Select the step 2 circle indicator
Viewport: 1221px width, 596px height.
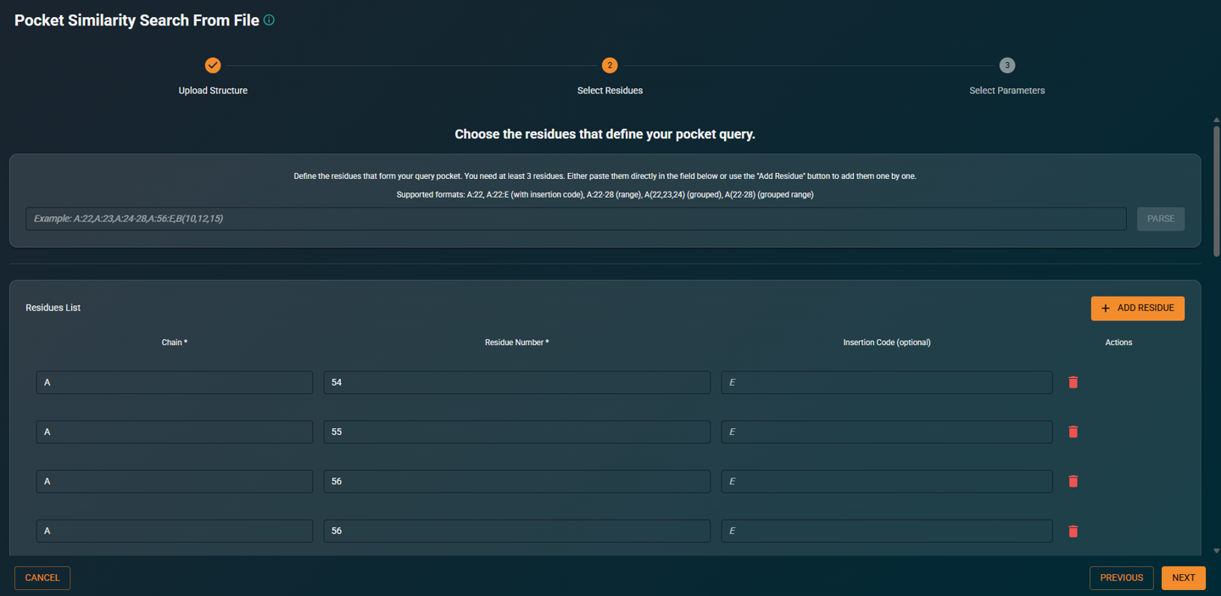tap(610, 65)
